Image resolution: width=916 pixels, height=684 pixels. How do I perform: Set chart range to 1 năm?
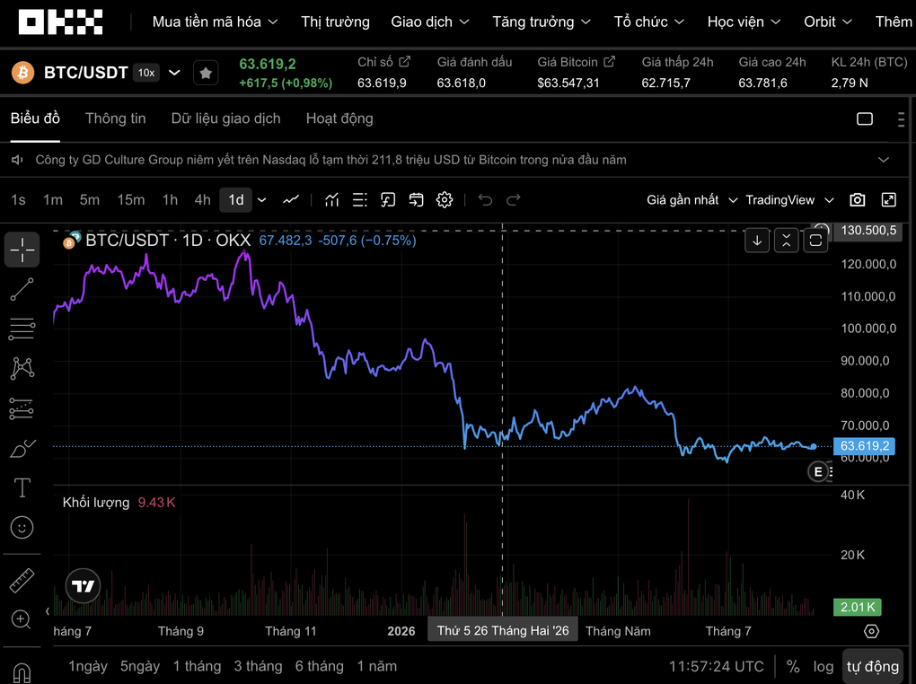(x=377, y=666)
